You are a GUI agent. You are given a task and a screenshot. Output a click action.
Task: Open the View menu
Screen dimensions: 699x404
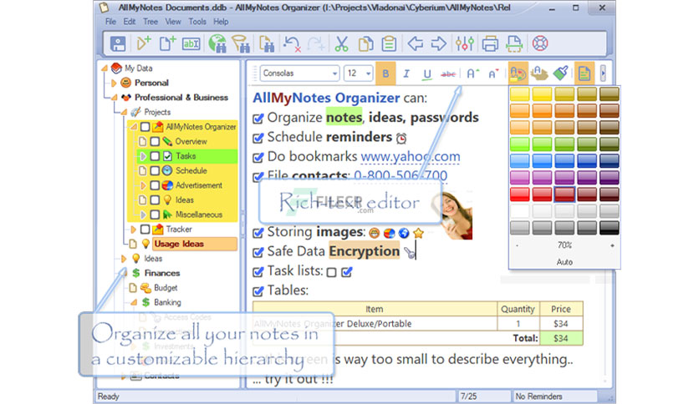pos(173,22)
